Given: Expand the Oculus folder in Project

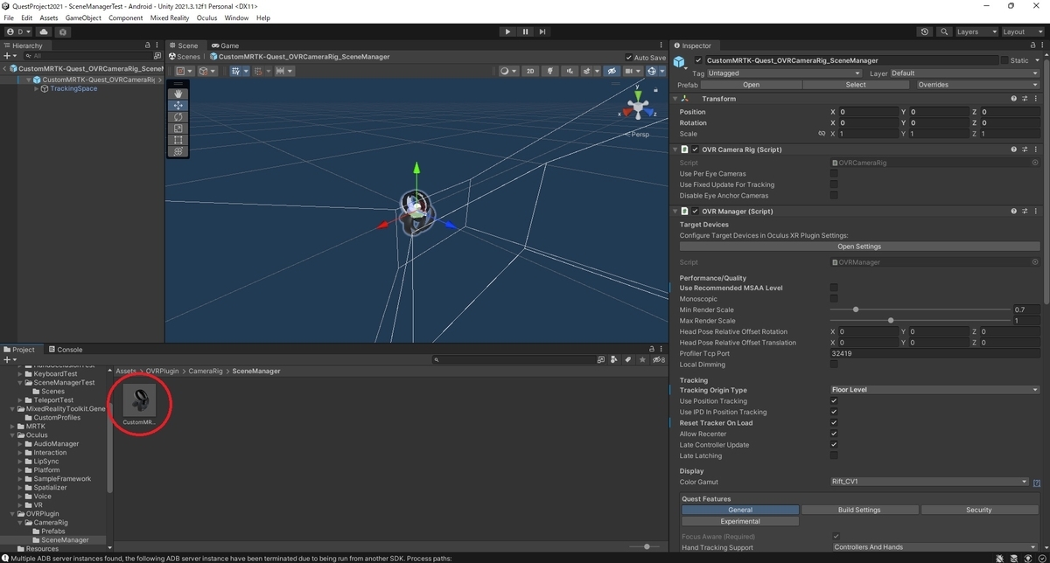Looking at the screenshot, I should 12,435.
